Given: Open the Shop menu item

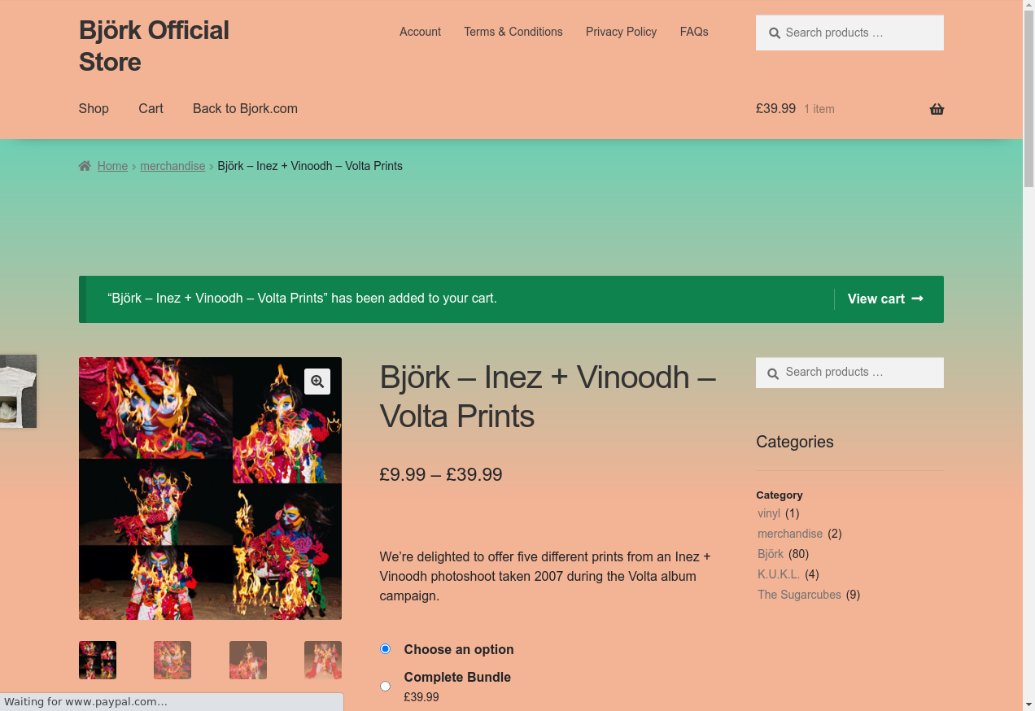Looking at the screenshot, I should [94, 109].
